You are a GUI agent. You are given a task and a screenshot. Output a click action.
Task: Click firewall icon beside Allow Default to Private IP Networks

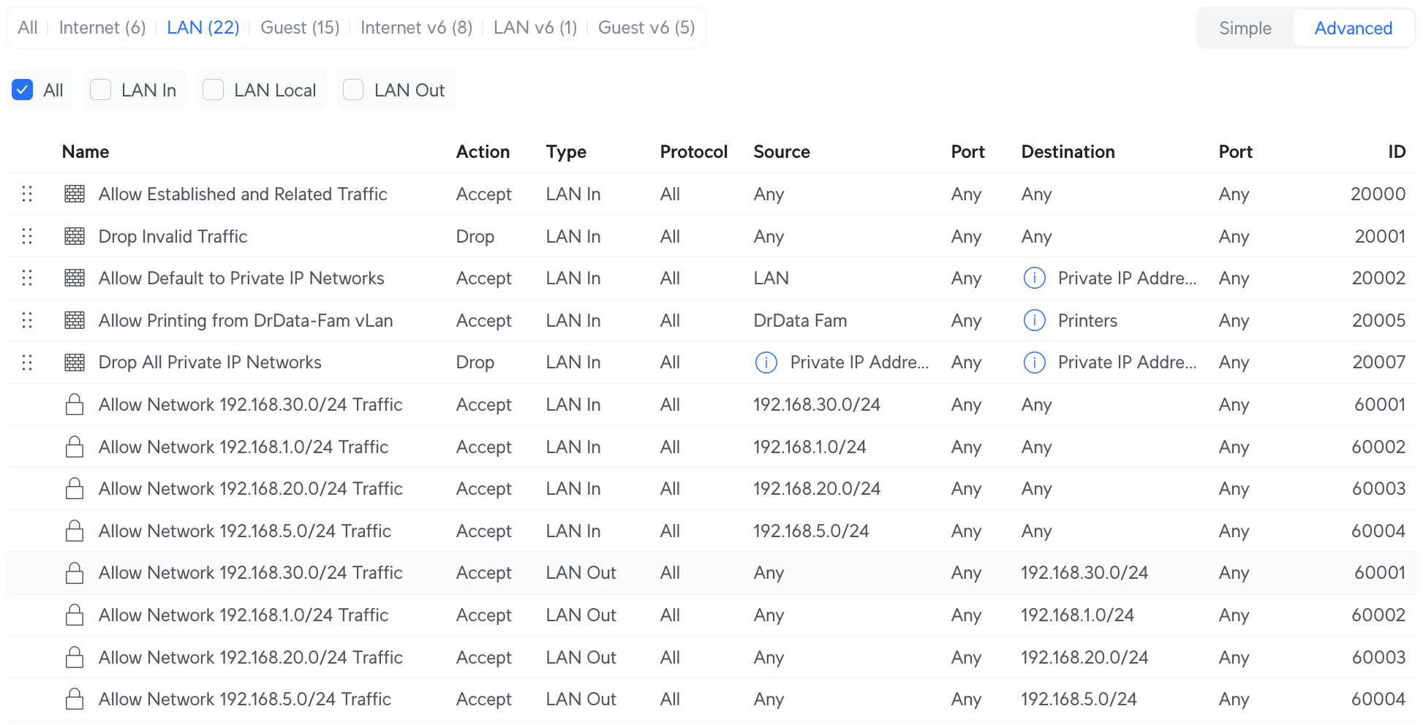point(75,278)
